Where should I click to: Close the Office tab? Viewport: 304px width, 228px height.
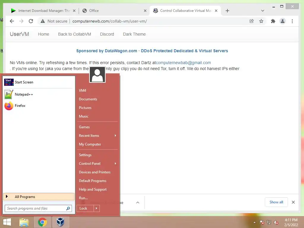[145, 11]
